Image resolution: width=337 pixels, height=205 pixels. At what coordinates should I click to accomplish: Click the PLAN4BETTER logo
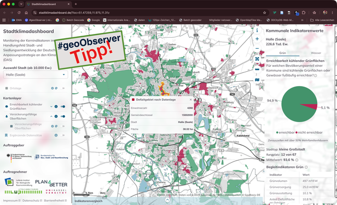coord(51,183)
